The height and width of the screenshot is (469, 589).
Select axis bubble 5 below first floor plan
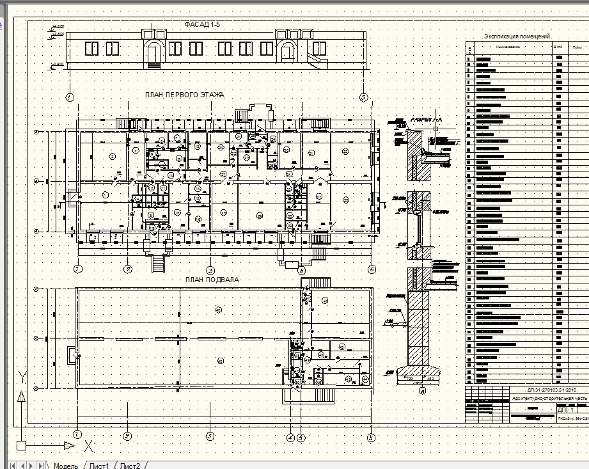(301, 271)
